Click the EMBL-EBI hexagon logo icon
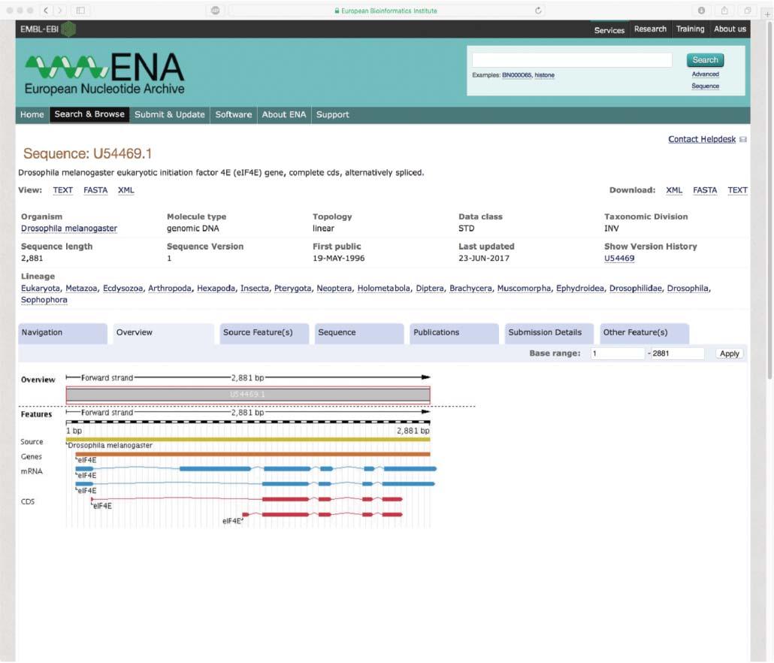The image size is (774, 663). point(68,29)
